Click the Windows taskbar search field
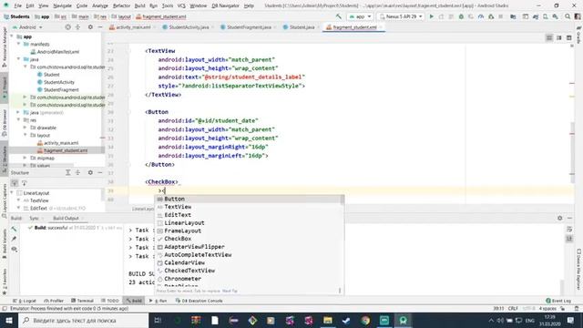583x328 pixels. [83, 320]
